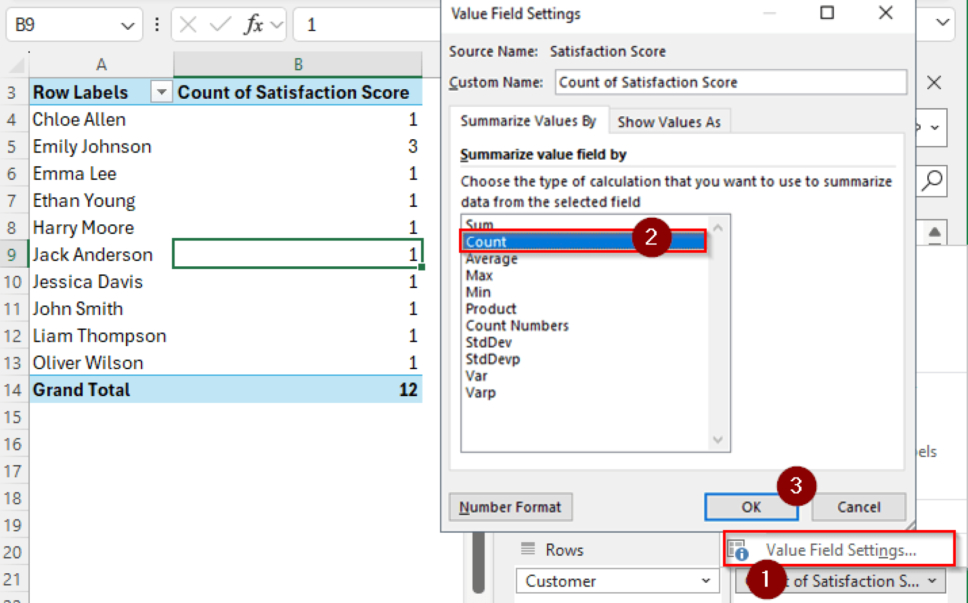Select the Summarize Values By tab
The height and width of the screenshot is (603, 968).
[528, 121]
